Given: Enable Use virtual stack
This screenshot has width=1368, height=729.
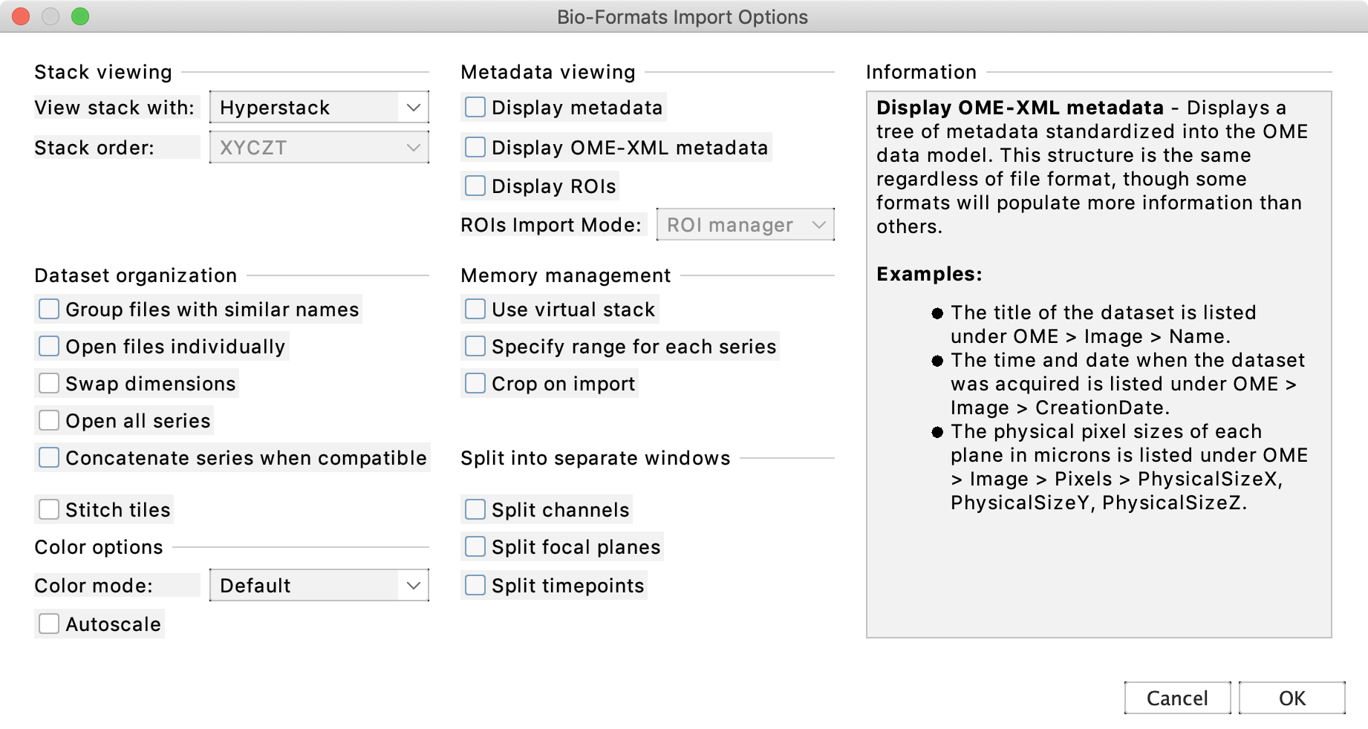Looking at the screenshot, I should pyautogui.click(x=475, y=309).
